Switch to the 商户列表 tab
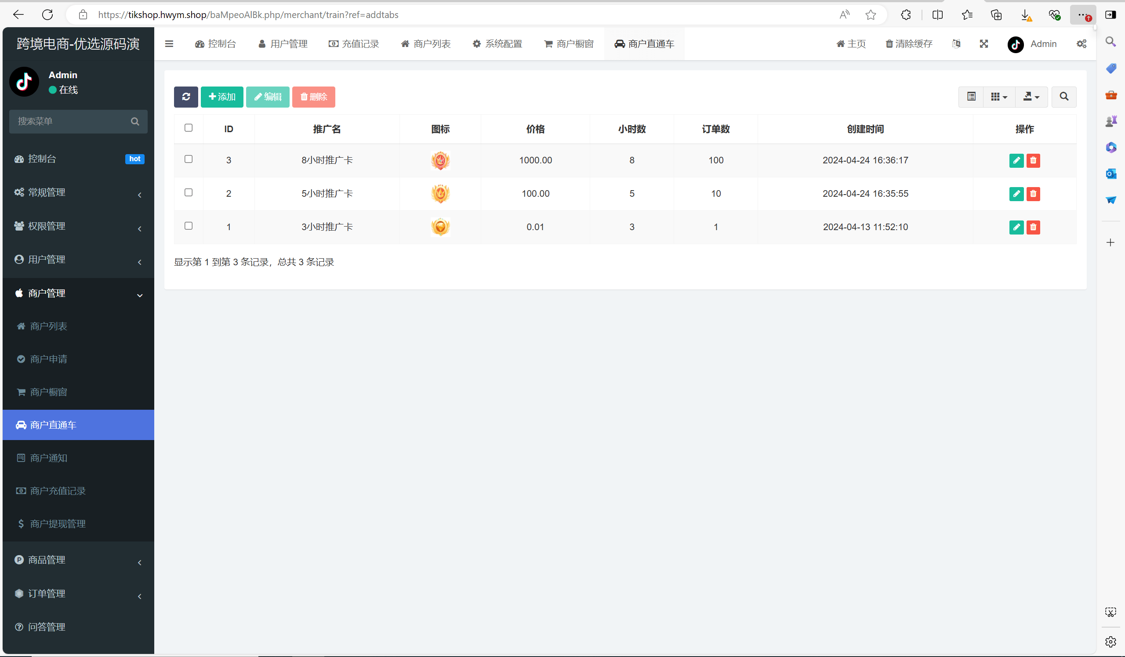Image resolution: width=1125 pixels, height=657 pixels. coord(425,44)
